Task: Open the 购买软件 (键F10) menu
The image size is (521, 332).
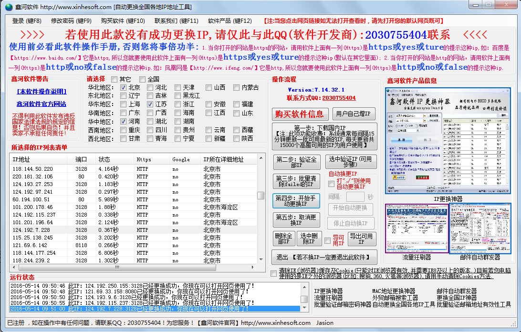Action: coord(123,21)
